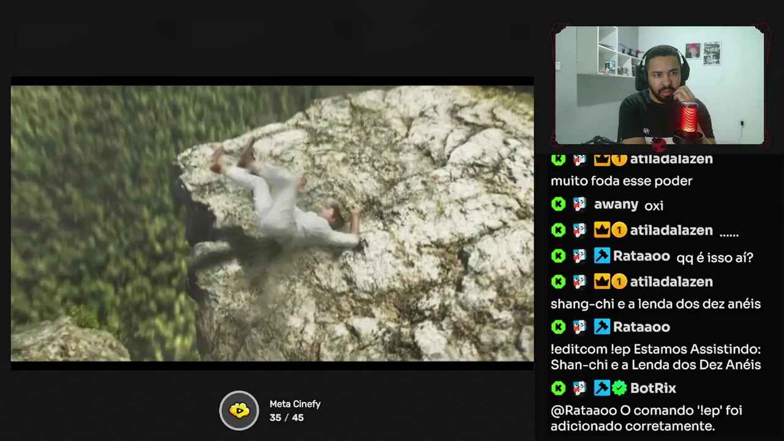Click Kick badge on Rataaoo's '!editcom' message row
This screenshot has height=441, width=784.
[558, 327]
